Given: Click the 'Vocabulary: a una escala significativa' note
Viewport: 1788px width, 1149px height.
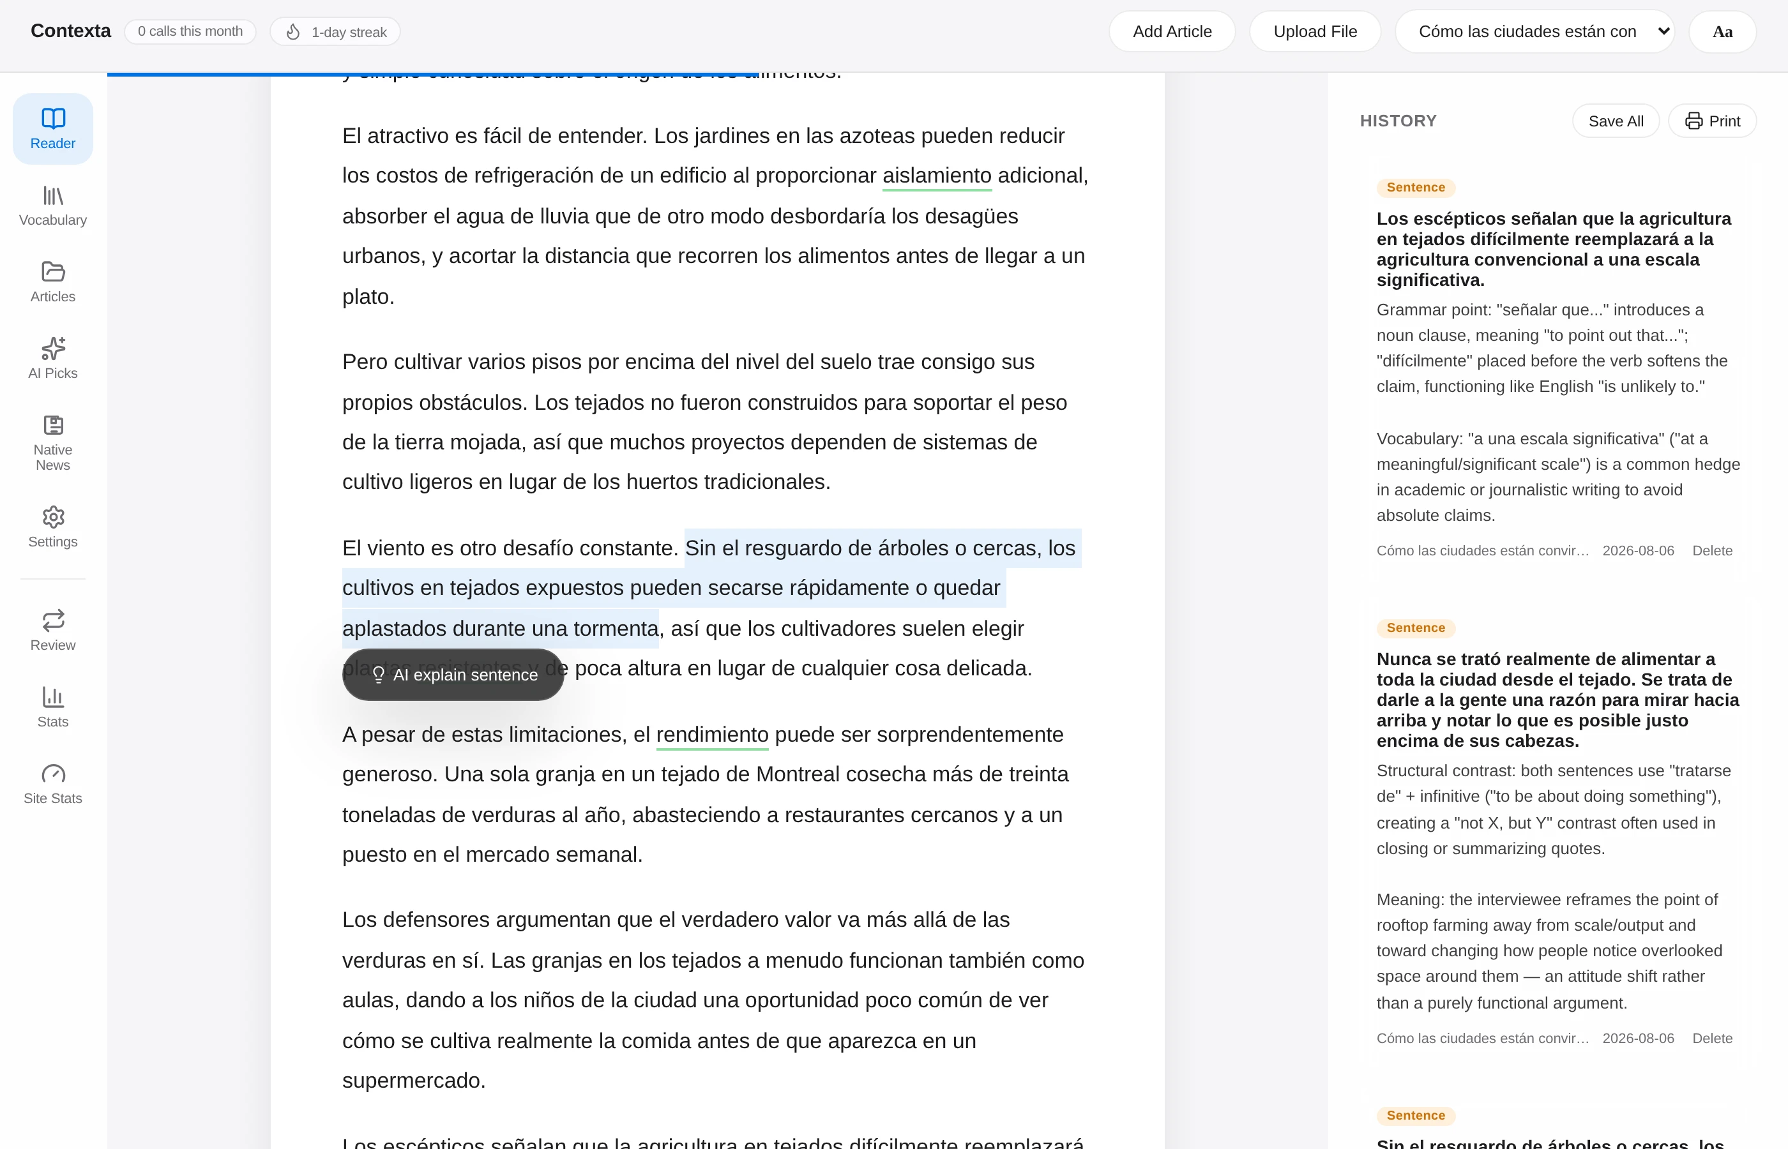Looking at the screenshot, I should click(1557, 477).
